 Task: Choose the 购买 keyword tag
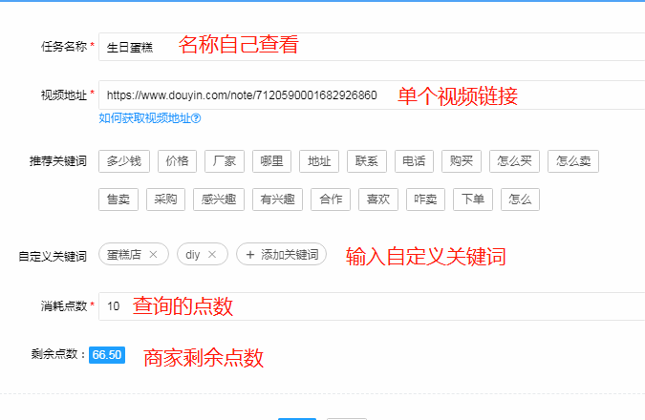click(462, 161)
